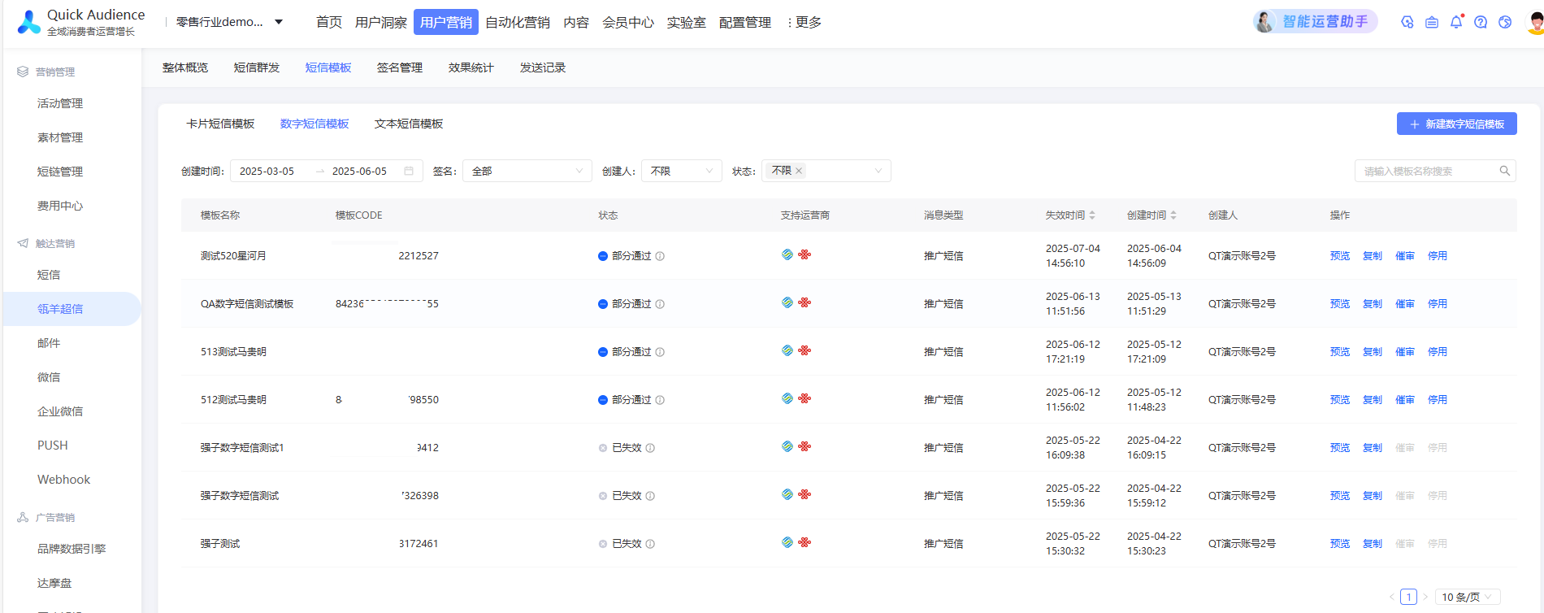This screenshot has height=613, width=1544.
Task: Click China Unicom carrier icon for 测试520星河月
Action: click(805, 254)
